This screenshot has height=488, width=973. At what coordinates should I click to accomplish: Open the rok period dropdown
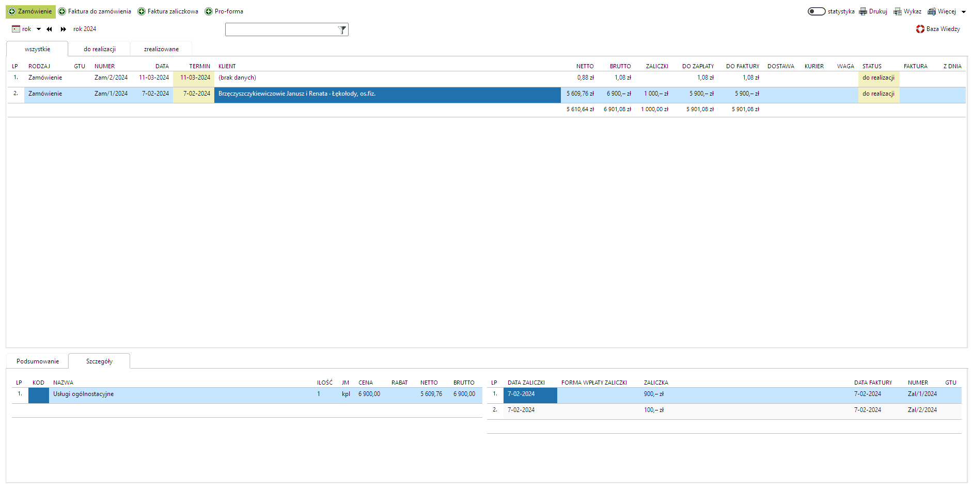[x=38, y=29]
